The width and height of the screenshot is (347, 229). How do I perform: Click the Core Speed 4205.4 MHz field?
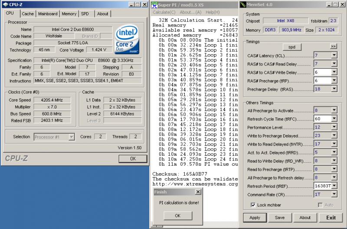[x=52, y=100]
